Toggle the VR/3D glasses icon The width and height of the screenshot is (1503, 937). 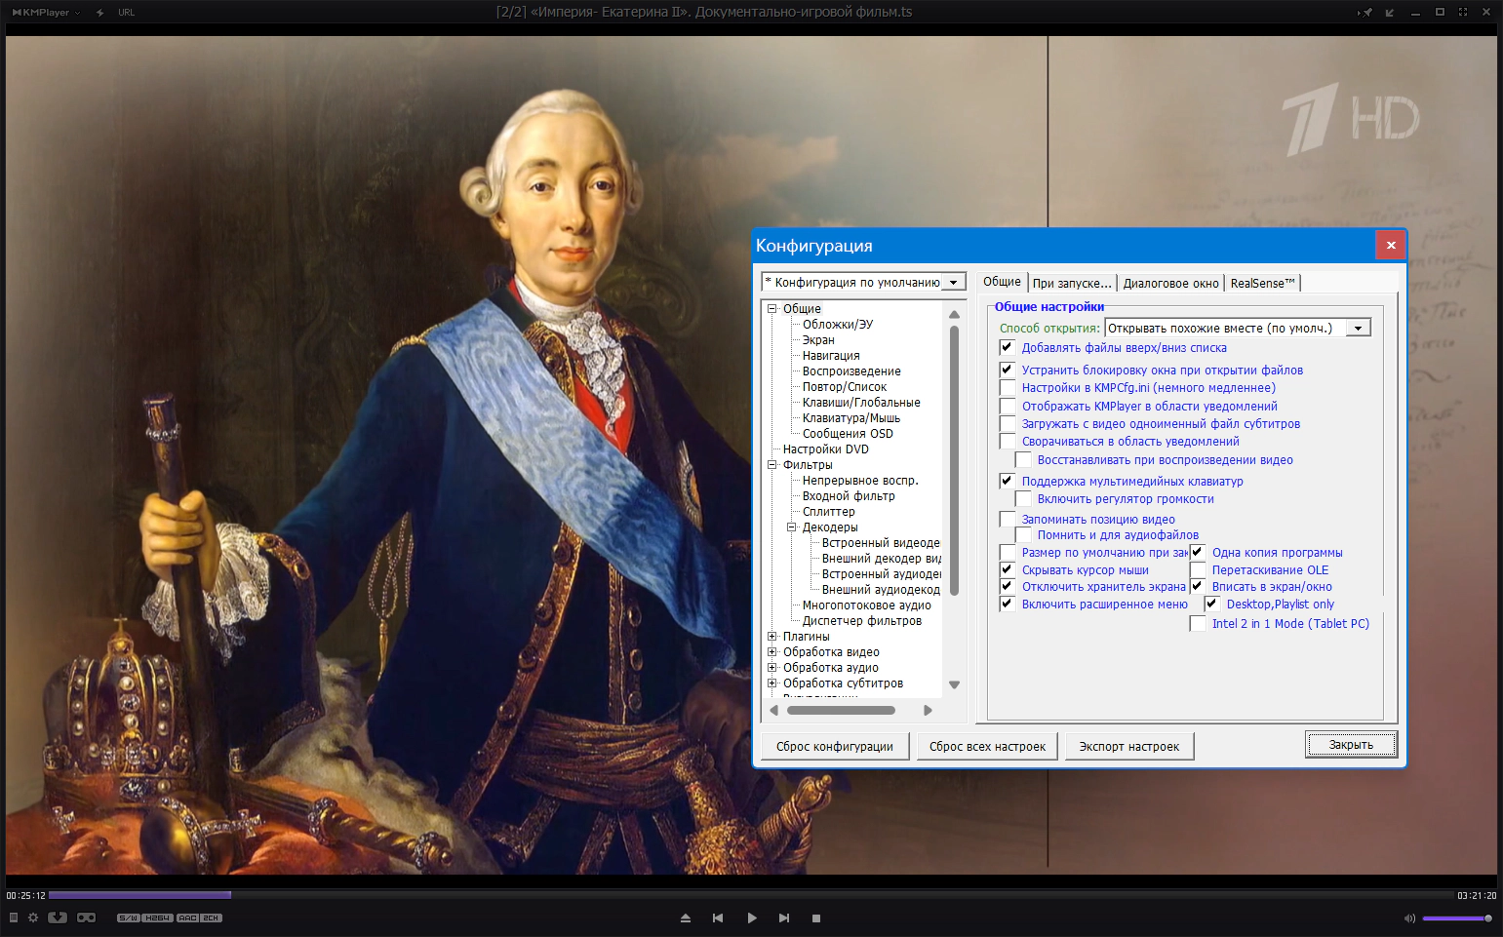click(87, 917)
